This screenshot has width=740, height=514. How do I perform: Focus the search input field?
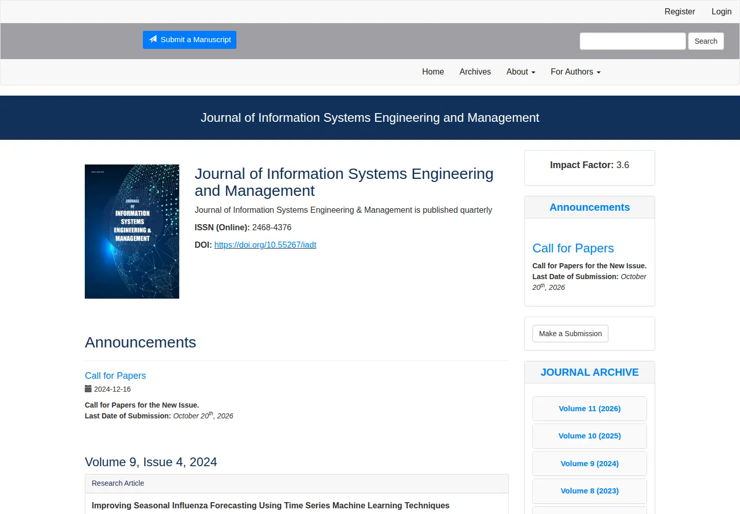coord(633,41)
